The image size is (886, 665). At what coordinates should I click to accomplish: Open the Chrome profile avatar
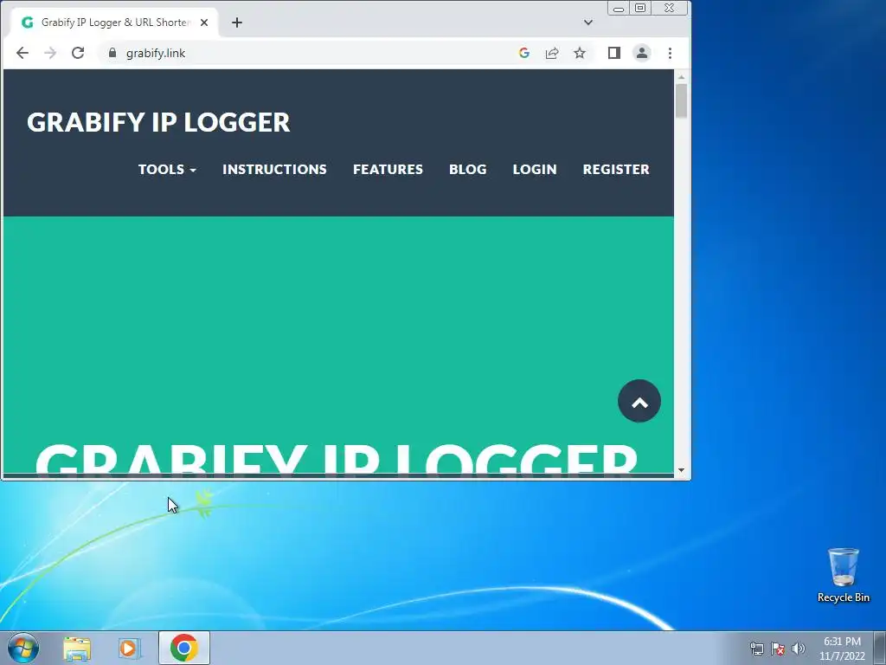642,53
